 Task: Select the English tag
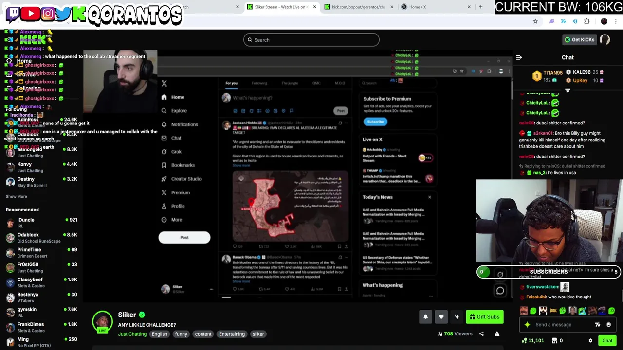coord(159,334)
